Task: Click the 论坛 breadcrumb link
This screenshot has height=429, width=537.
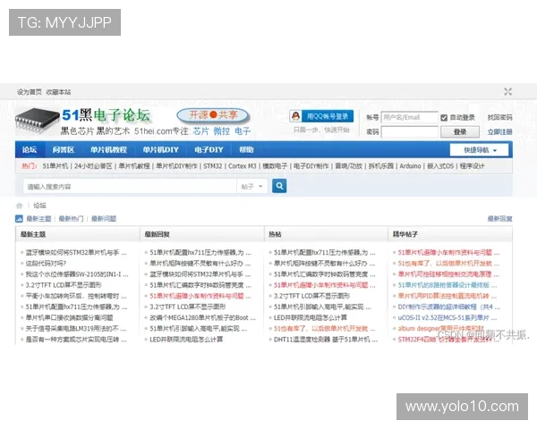Action: pyautogui.click(x=39, y=206)
